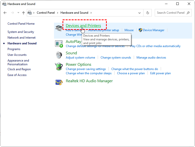Start a search with the magnifier icon
This screenshot has width=195, height=147.
(x=188, y=13)
